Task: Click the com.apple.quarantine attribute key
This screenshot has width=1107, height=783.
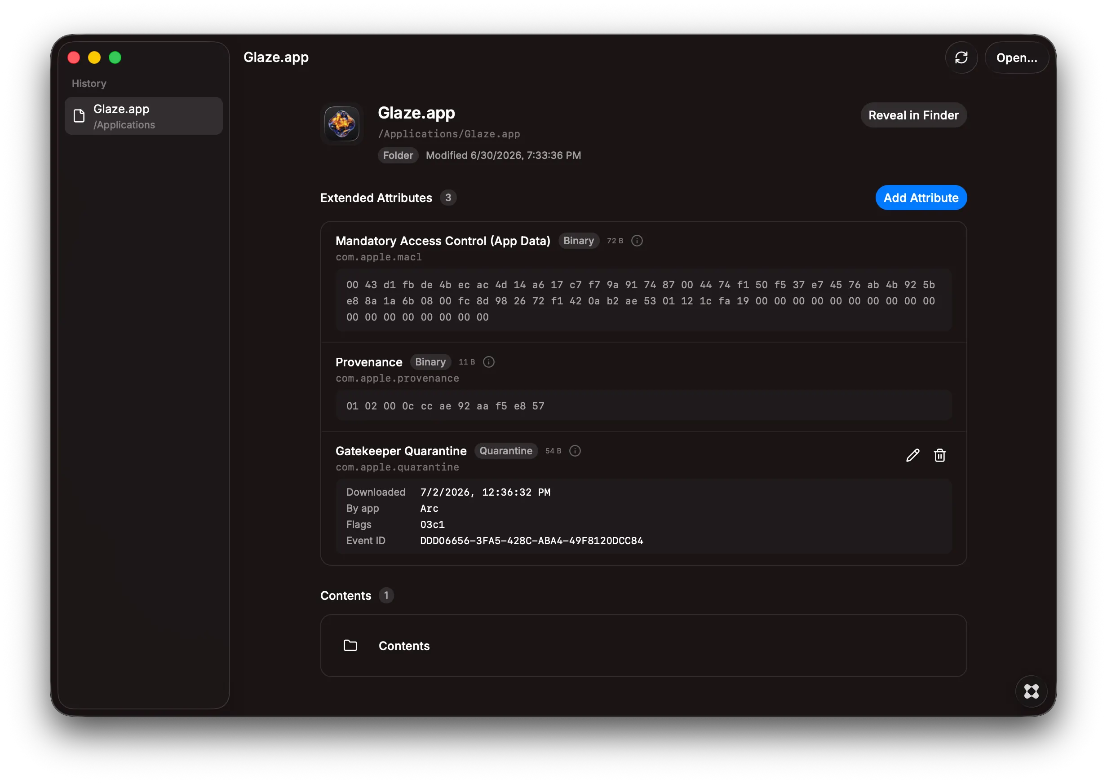Action: 397,467
